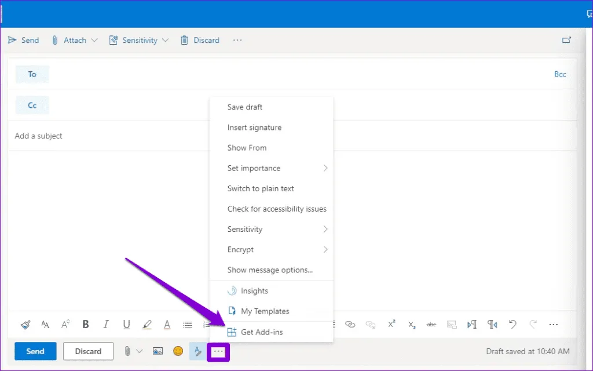Toggle italic text formatting
The image size is (593, 371).
click(x=106, y=325)
